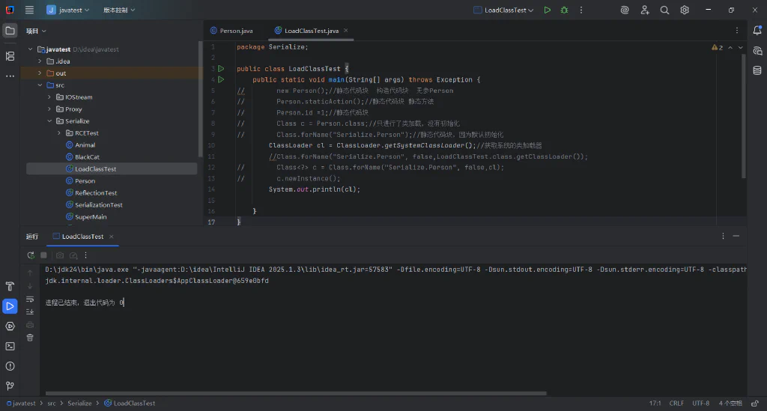Open the More Actions menu beside Debug
767x411 pixels.
click(x=581, y=10)
